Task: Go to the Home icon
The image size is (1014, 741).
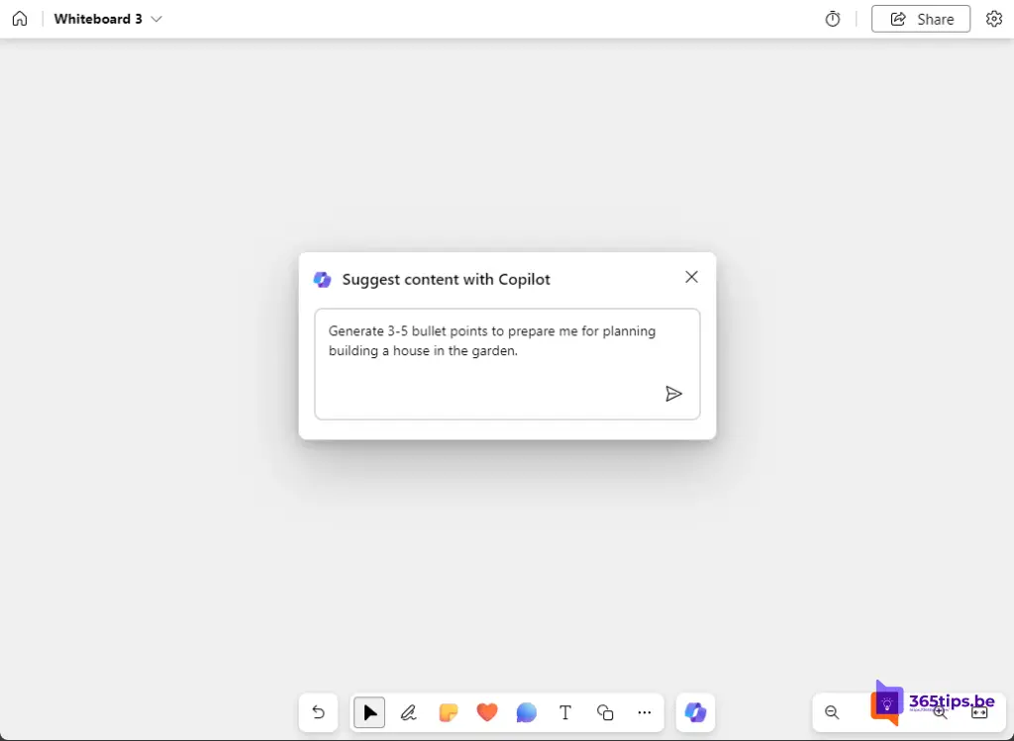Action: pyautogui.click(x=20, y=19)
